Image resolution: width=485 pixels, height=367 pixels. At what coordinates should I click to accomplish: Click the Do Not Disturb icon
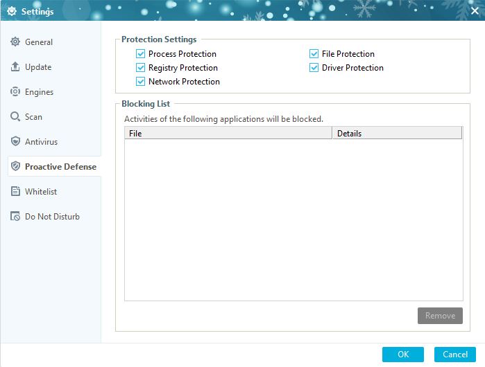15,216
